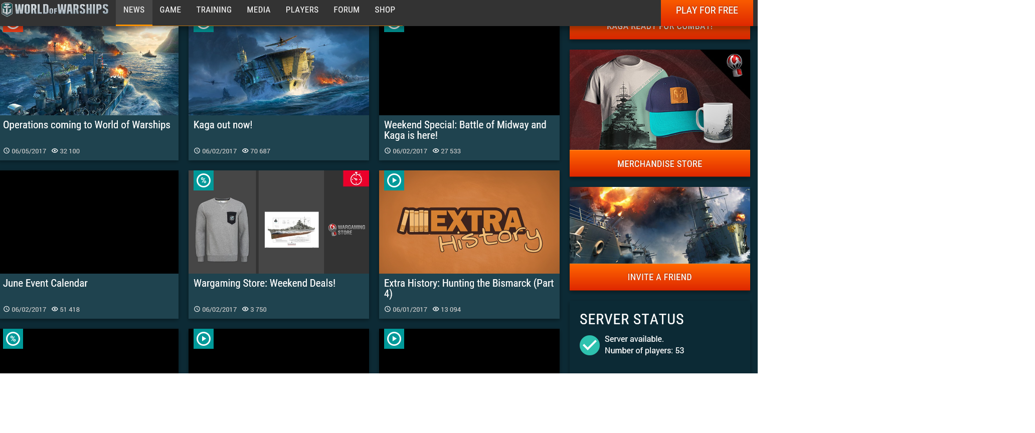Open Weekend Special: Battle of Midway article
The image size is (1035, 433).
[x=465, y=130]
